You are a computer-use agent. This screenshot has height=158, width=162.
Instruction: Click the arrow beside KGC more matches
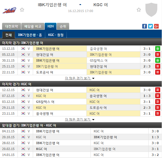coord(93,120)
